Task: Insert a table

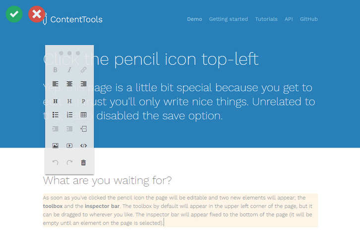Action: point(83,115)
